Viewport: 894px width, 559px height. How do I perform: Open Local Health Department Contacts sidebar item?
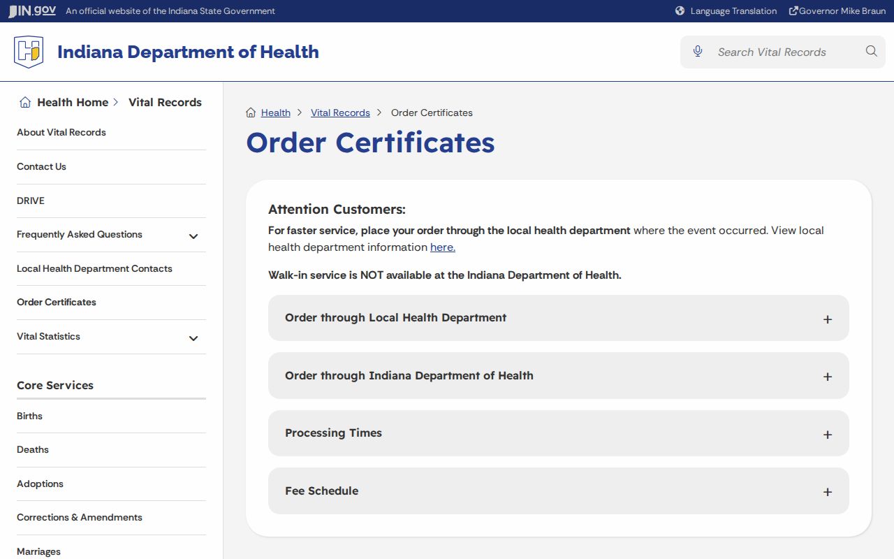pyautogui.click(x=94, y=268)
